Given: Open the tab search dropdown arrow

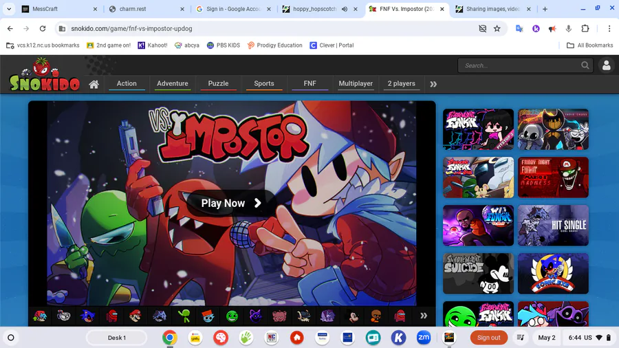Looking at the screenshot, I should (x=9, y=9).
